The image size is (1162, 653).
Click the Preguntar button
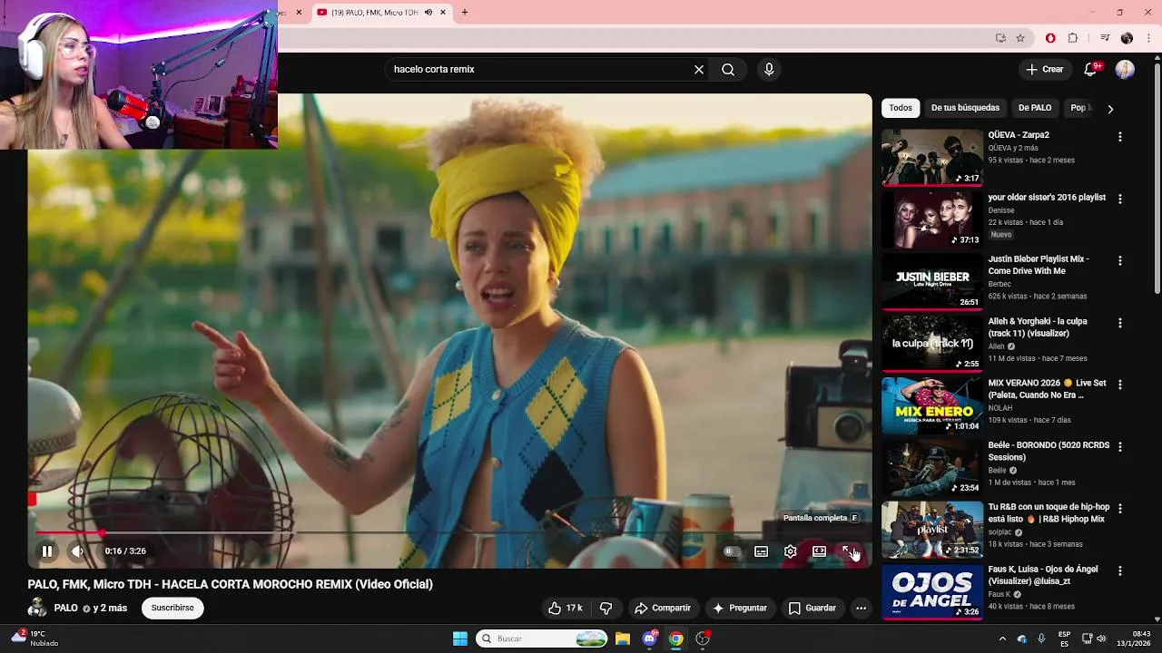tap(740, 608)
